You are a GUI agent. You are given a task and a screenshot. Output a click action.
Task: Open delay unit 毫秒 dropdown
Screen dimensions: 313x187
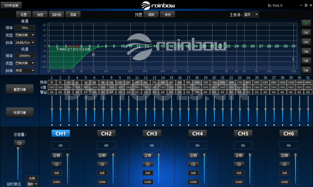tap(32, 184)
